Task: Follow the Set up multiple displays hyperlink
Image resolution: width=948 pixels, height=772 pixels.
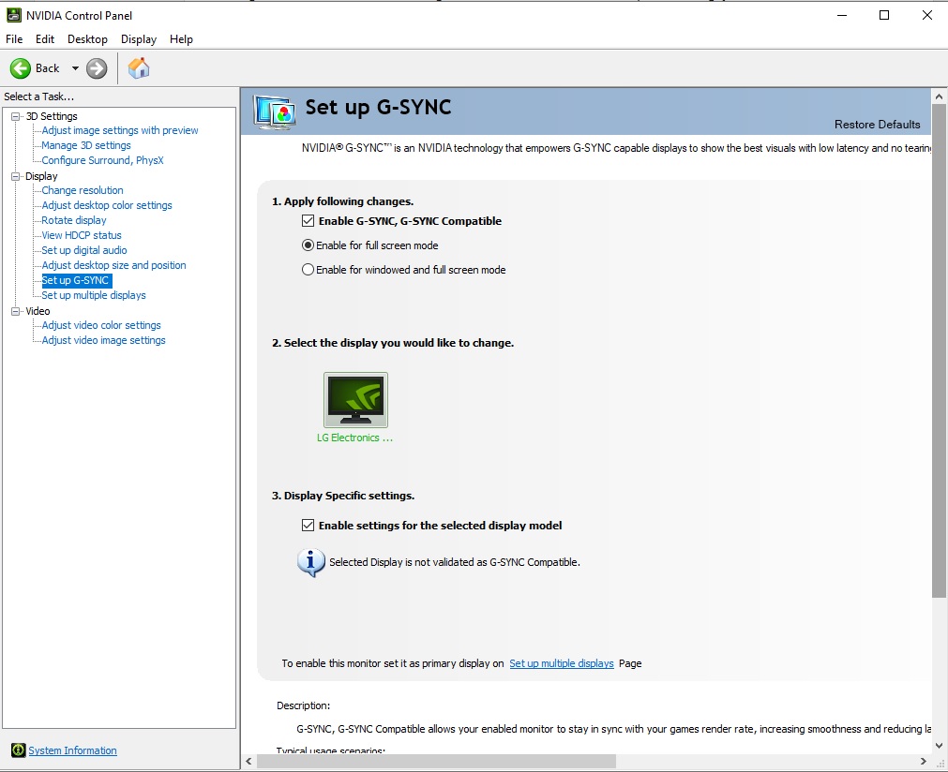Action: [561, 663]
